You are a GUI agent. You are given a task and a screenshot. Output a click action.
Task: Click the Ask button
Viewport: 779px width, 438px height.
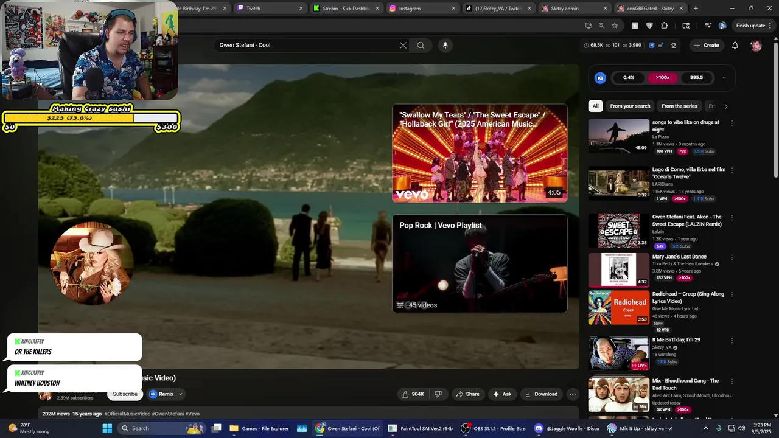502,394
